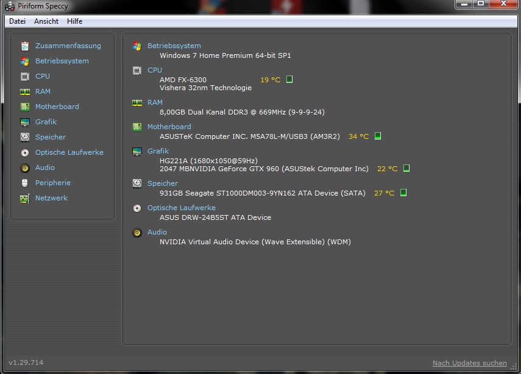This screenshot has height=374, width=521.
Task: Open Speicher via hard drive sidebar icon
Action: [x=25, y=137]
